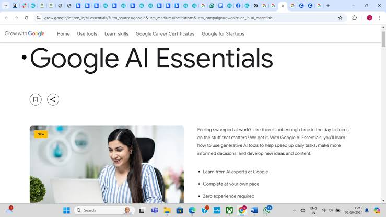Reload the current page

pos(27,18)
